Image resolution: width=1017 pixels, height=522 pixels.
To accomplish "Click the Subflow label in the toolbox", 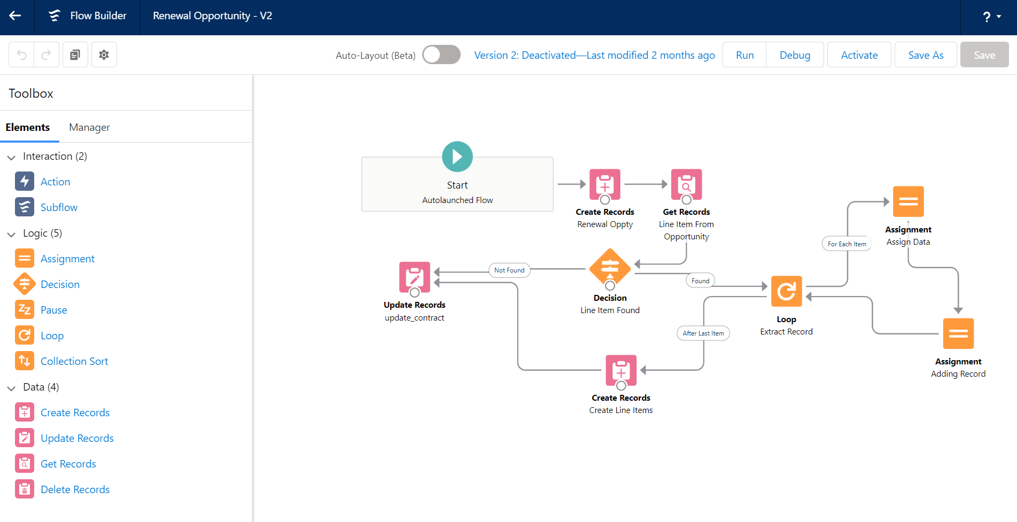I will coord(59,207).
